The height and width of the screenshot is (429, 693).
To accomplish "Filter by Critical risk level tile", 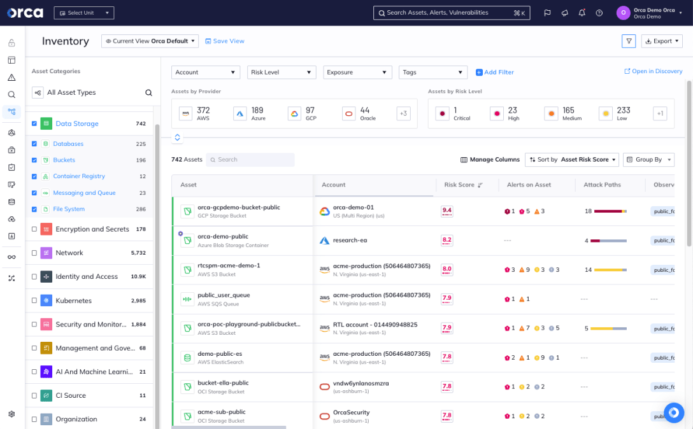I will tap(454, 113).
